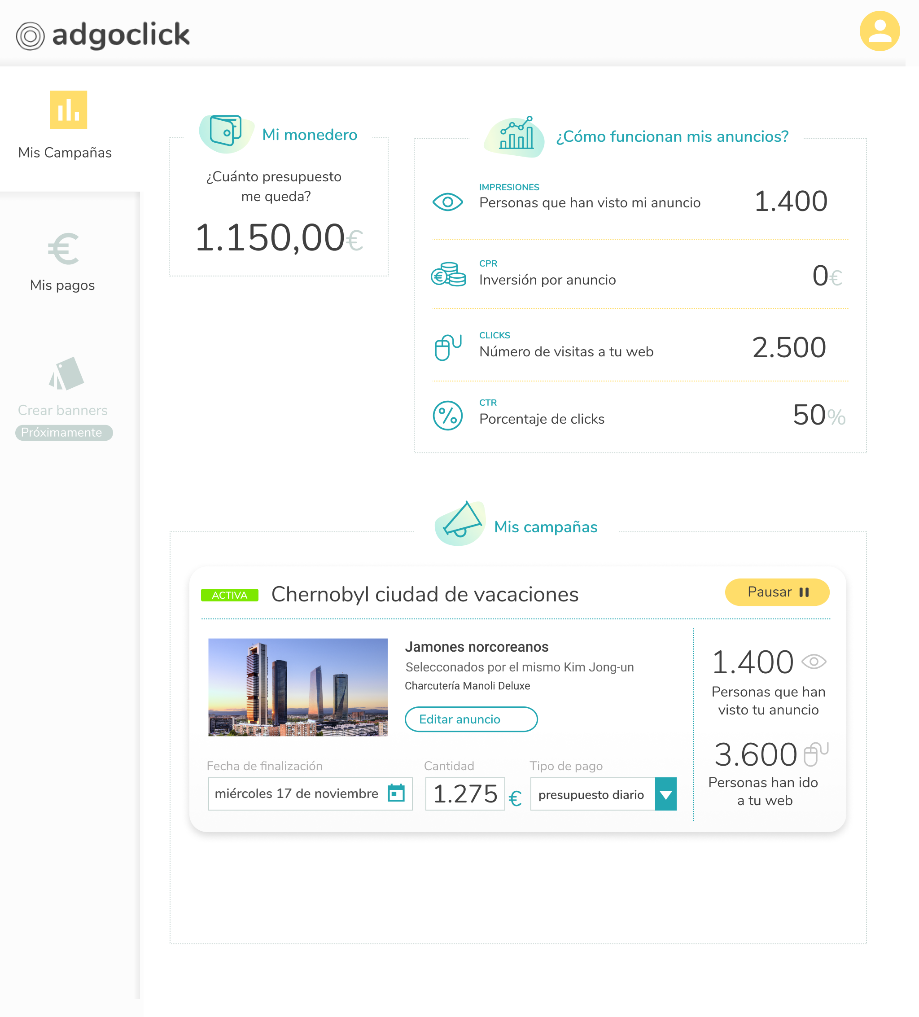Go to Mis pagos section
The width and height of the screenshot is (919, 1017).
(x=62, y=285)
